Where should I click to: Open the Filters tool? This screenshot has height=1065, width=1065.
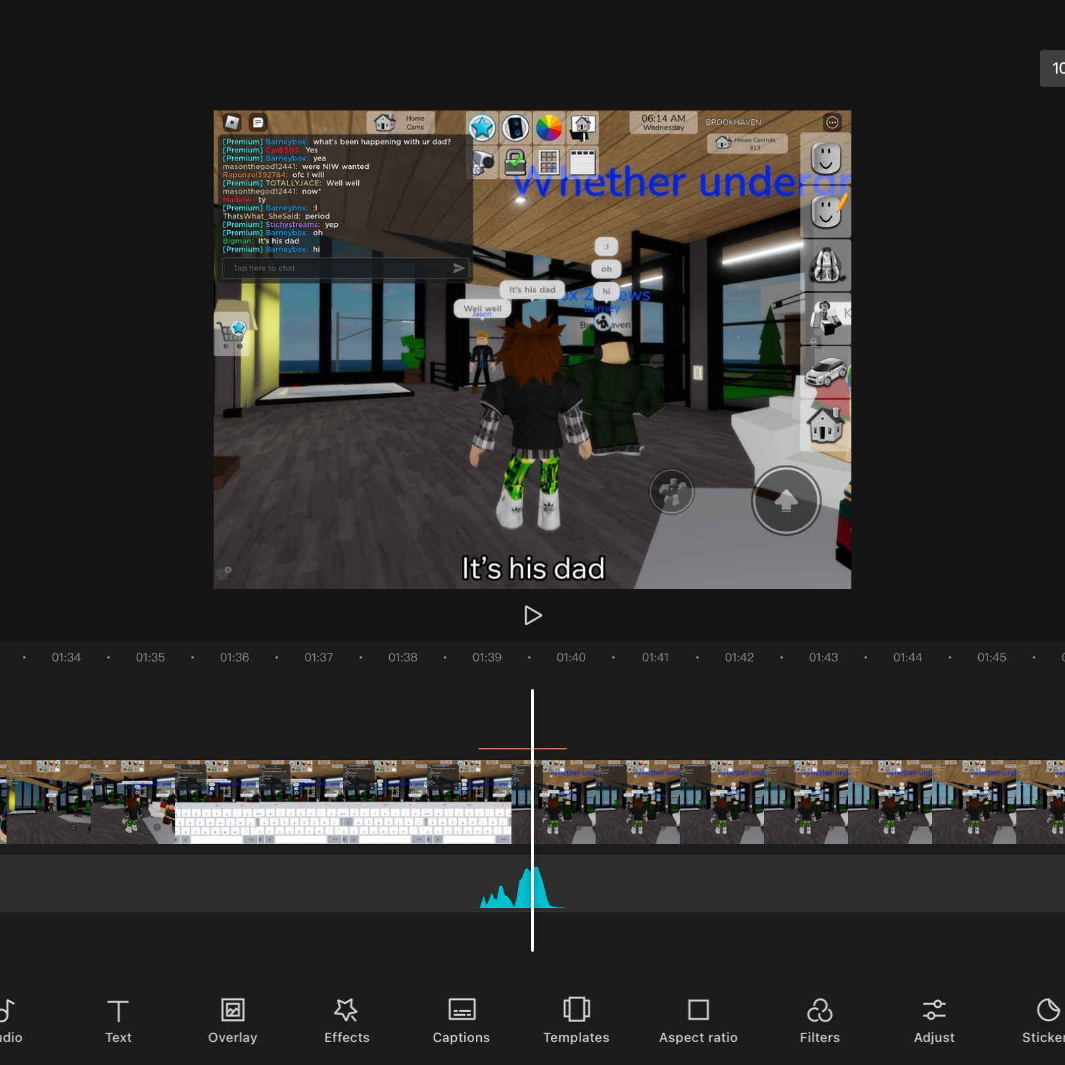coord(820,1021)
